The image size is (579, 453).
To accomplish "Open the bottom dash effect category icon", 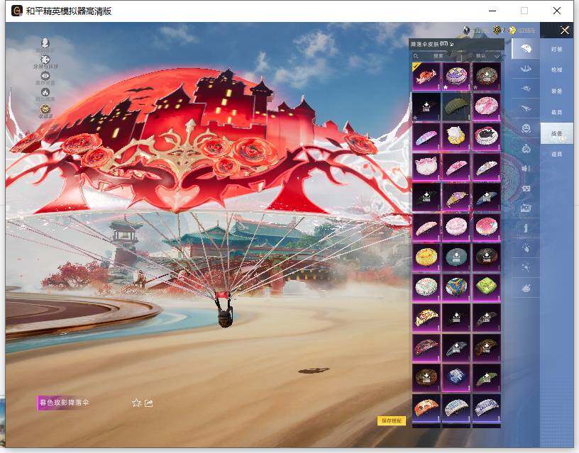I will 526,288.
